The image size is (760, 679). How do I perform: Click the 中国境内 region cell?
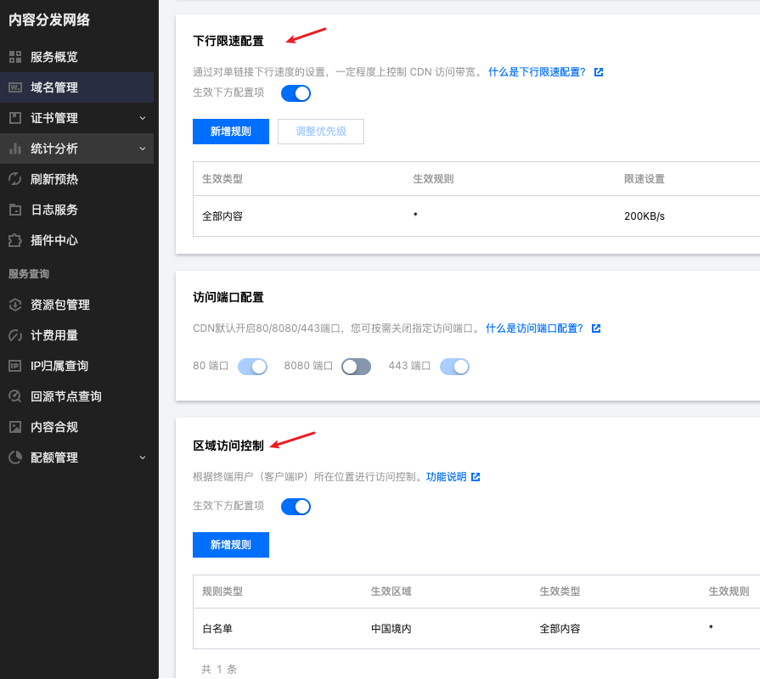coord(391,629)
